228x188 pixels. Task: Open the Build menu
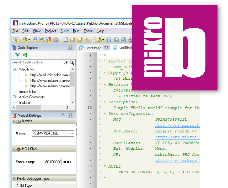click(64, 31)
